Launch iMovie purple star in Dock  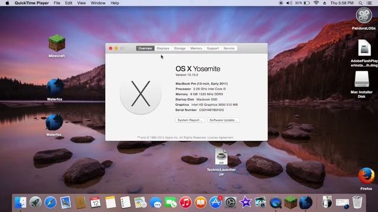pos(246,203)
